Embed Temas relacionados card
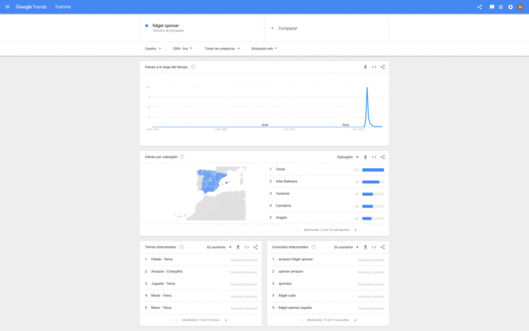This screenshot has width=529, height=331. pyautogui.click(x=246, y=247)
